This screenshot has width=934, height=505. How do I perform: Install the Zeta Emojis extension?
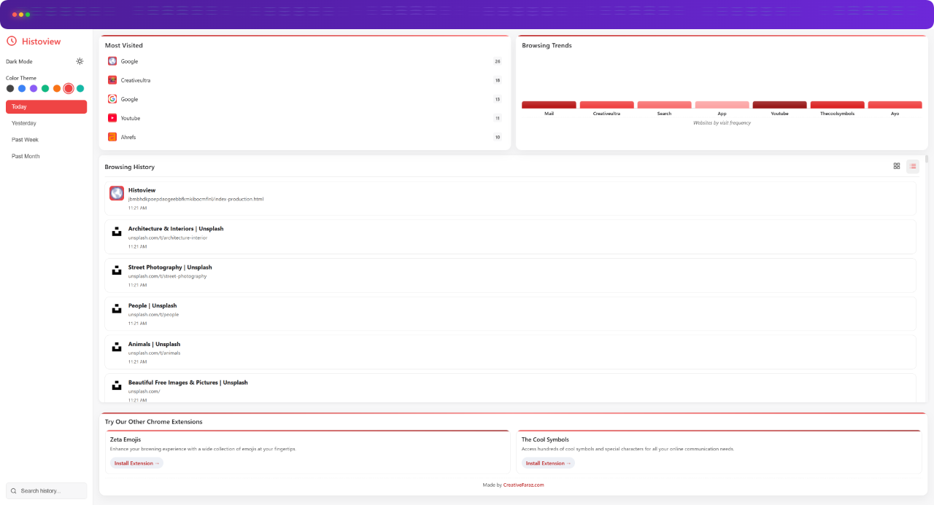136,463
